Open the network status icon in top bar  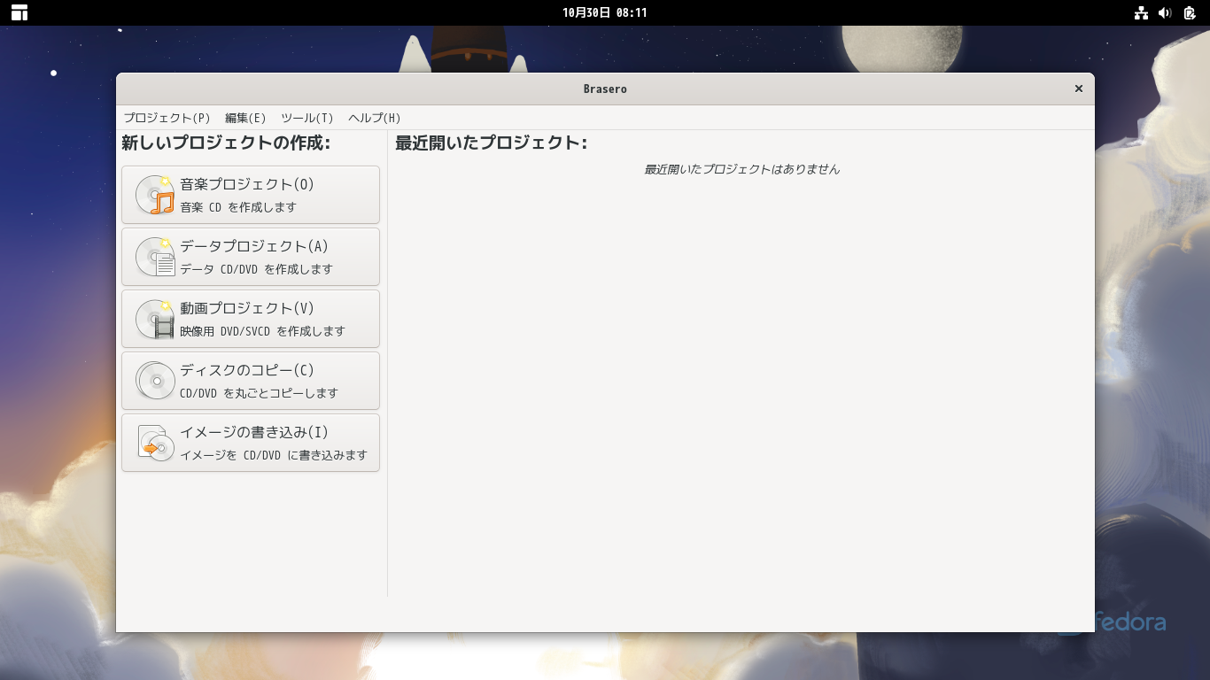click(x=1141, y=12)
